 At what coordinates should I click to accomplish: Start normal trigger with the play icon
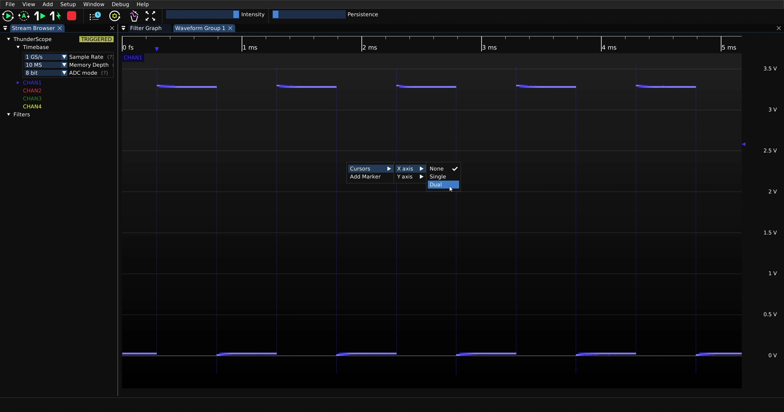pyautogui.click(x=8, y=16)
